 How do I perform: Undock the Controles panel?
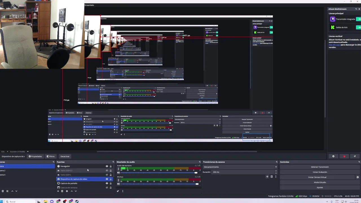point(359,162)
